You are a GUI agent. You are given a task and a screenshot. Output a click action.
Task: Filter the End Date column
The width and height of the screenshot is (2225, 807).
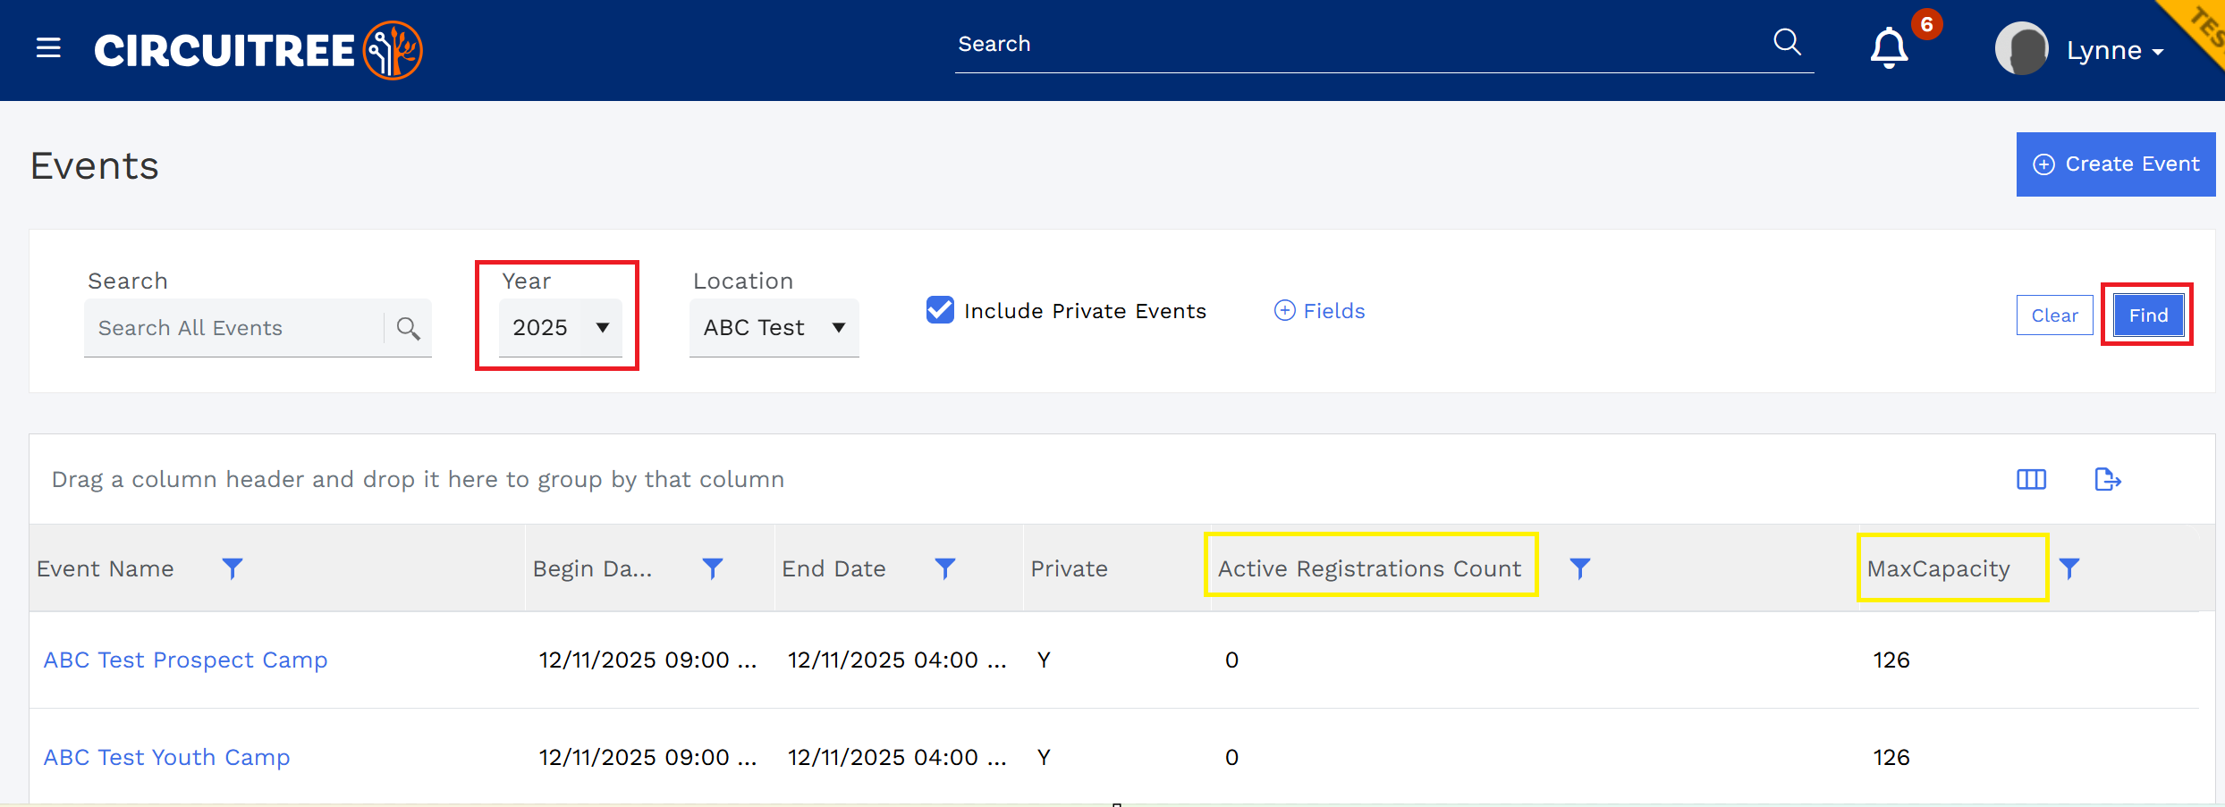(945, 568)
